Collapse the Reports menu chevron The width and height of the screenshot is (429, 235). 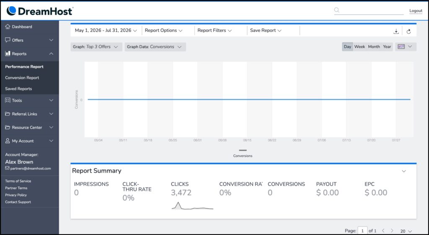click(51, 54)
